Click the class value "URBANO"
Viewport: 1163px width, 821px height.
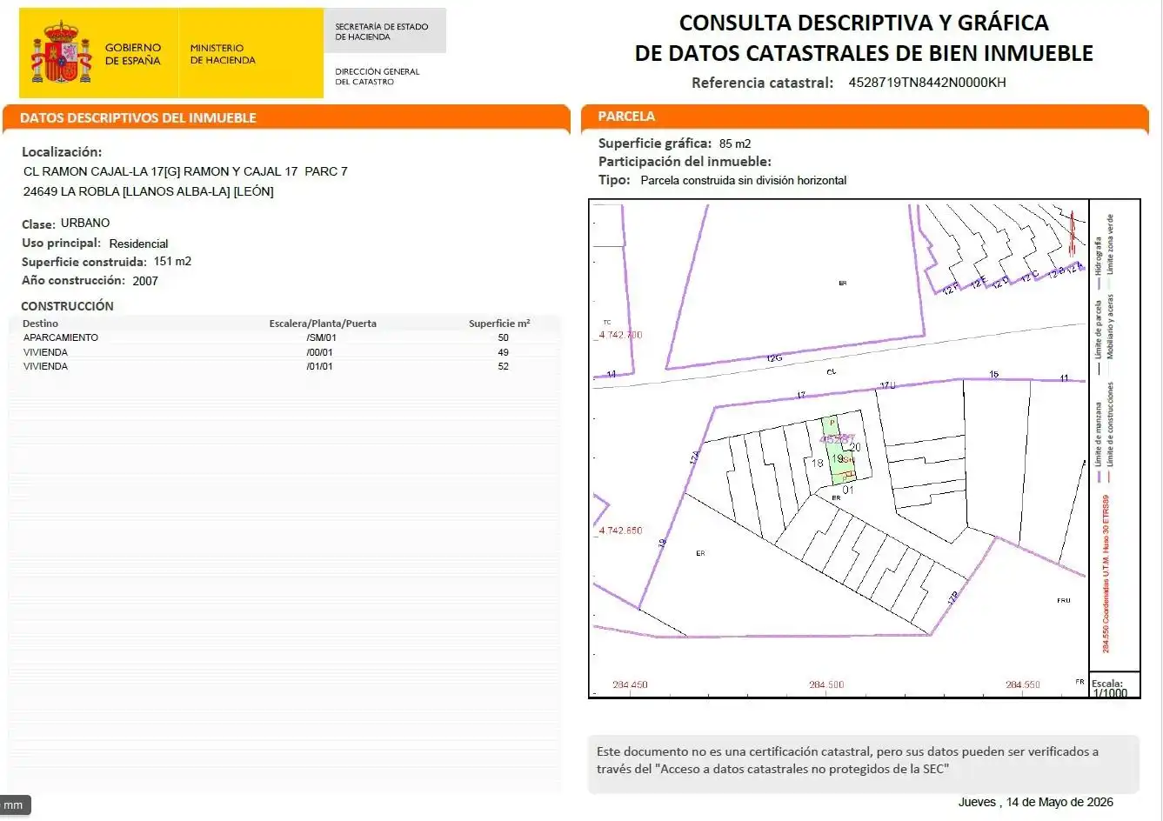85,223
